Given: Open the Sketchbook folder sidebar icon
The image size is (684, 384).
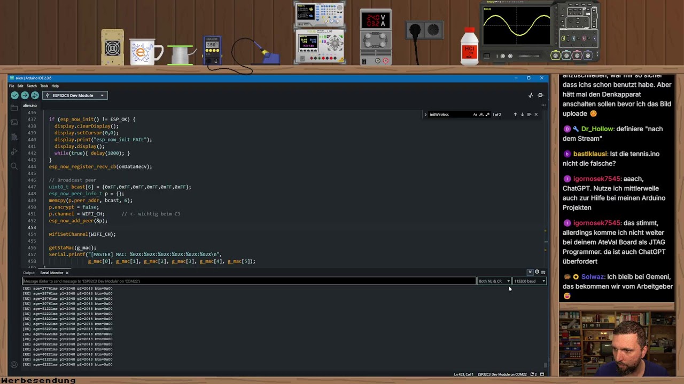Looking at the screenshot, I should click(14, 107).
